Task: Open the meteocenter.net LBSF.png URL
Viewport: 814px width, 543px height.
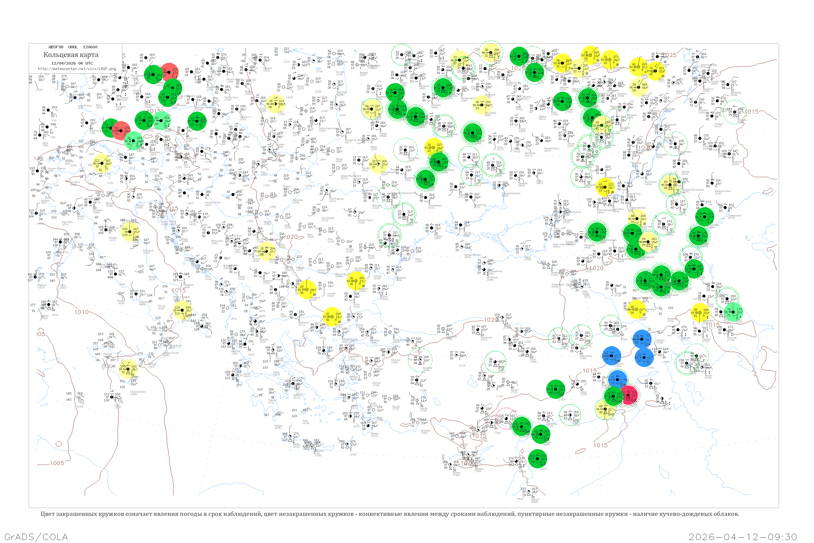Action: [77, 69]
